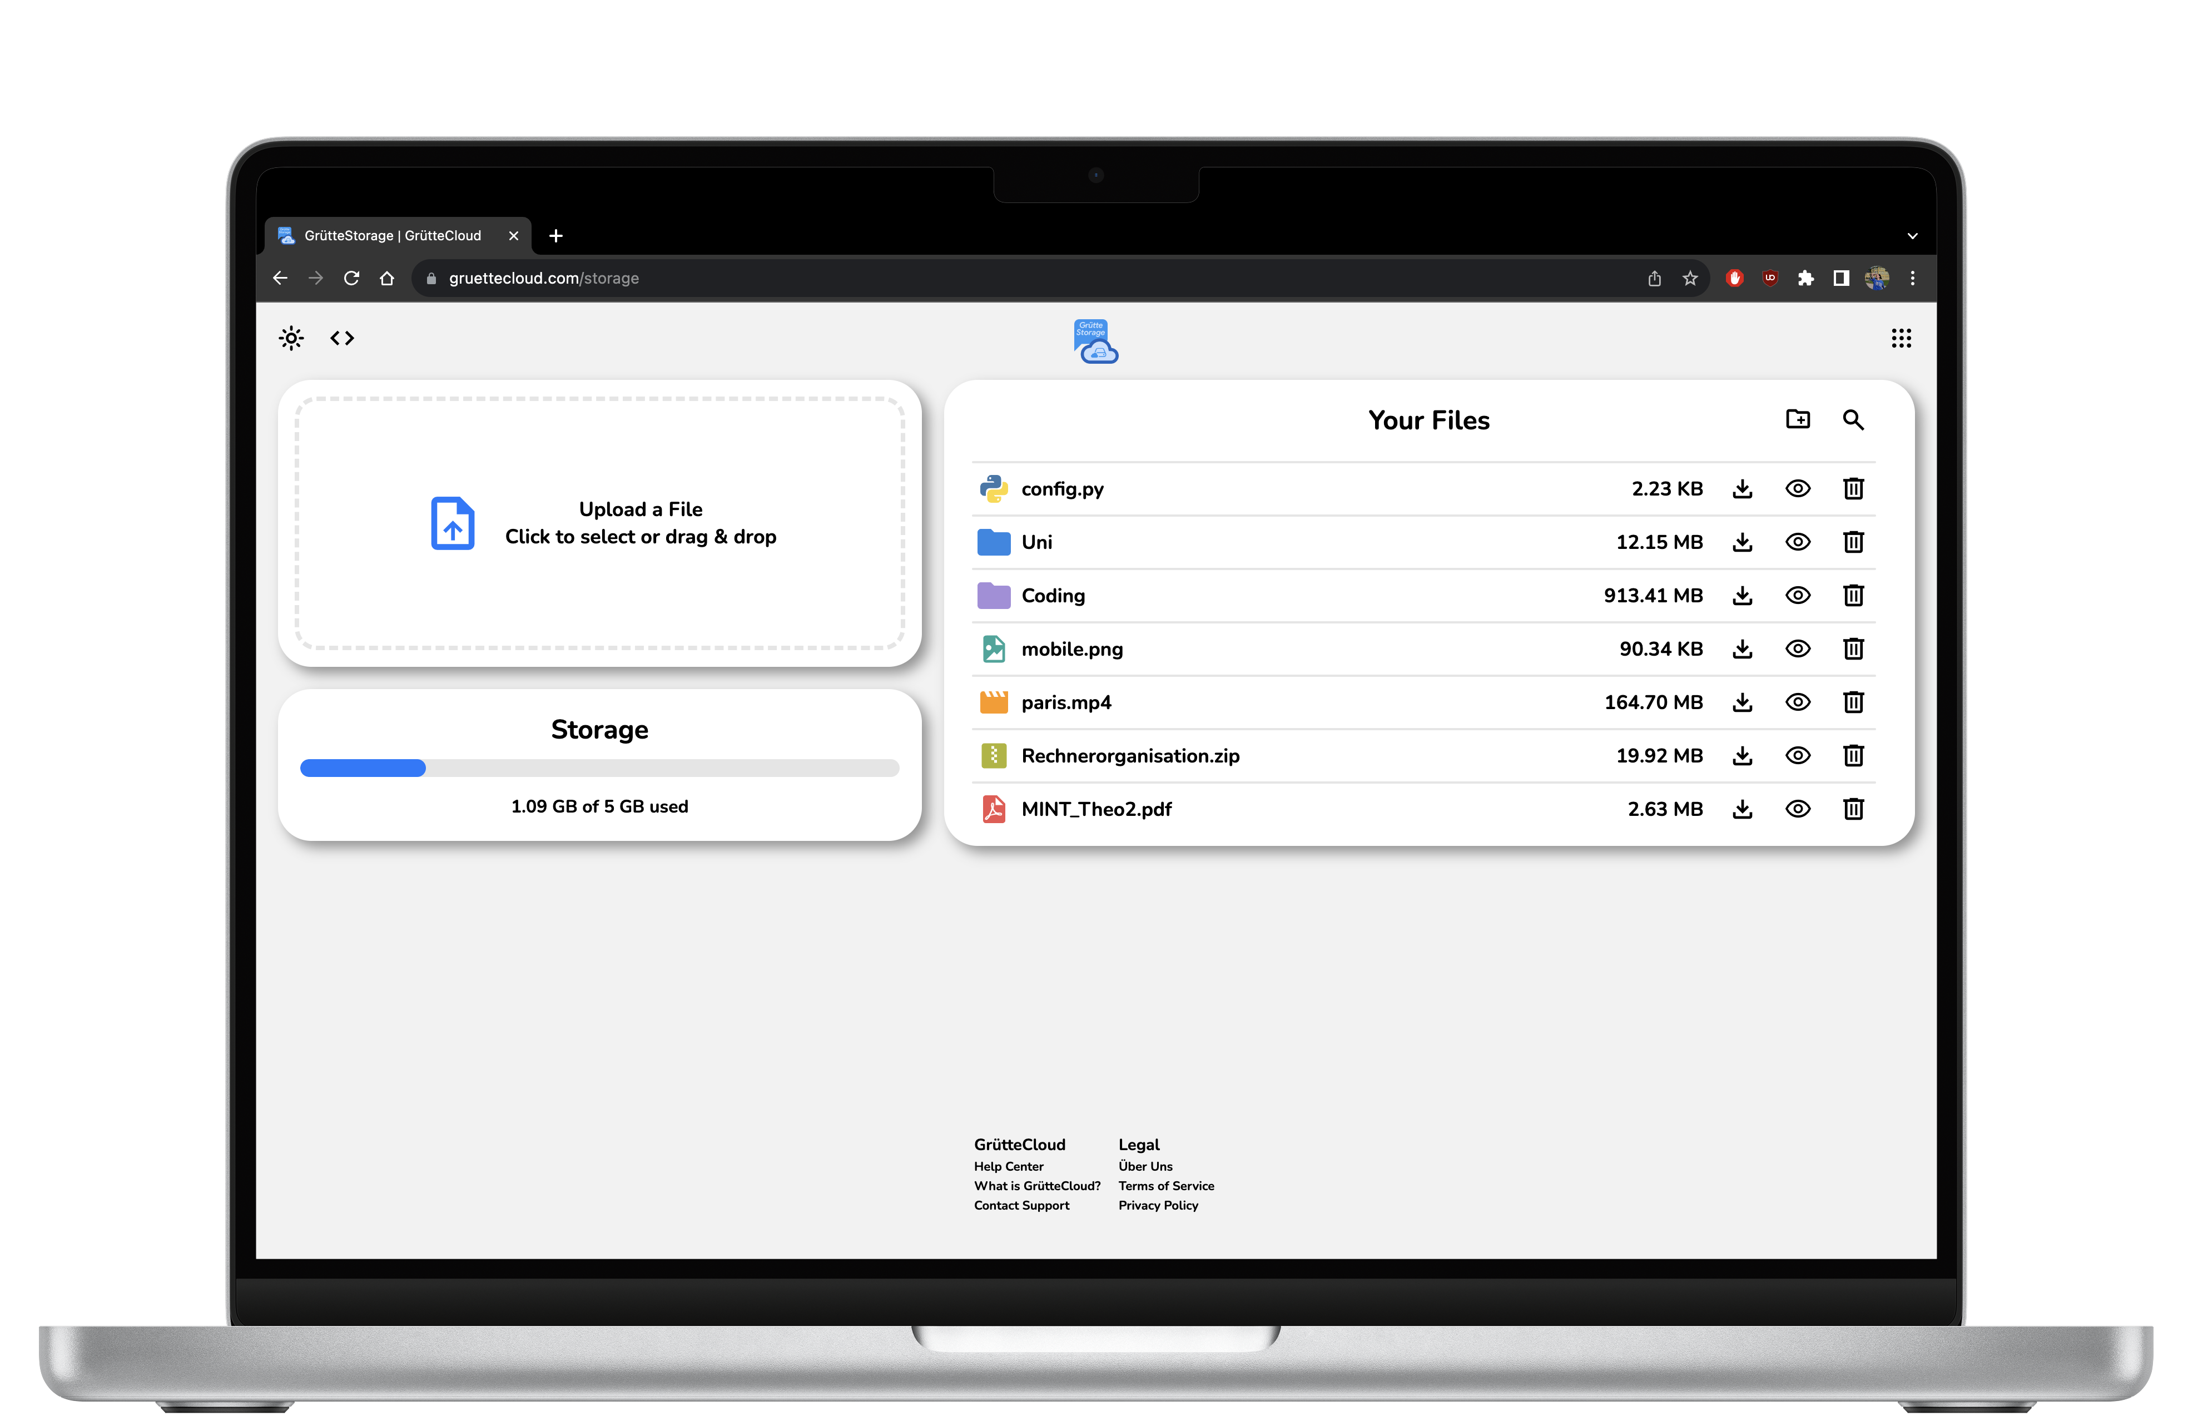Viewport: 2193px width, 1426px height.
Task: Toggle the light/dark theme sun icon
Action: click(291, 338)
